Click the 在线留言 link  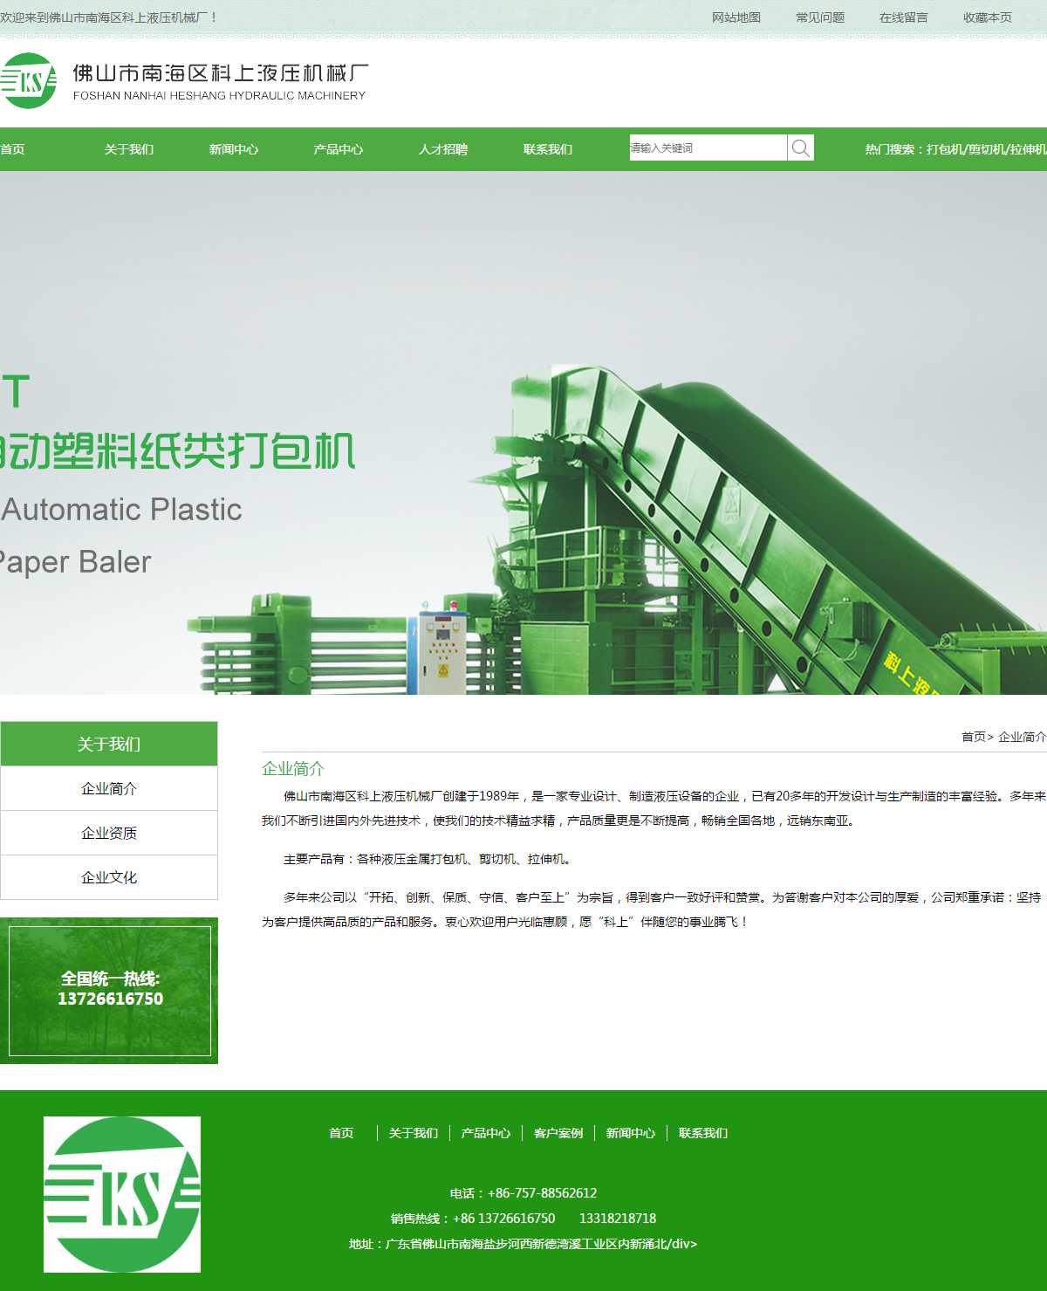(904, 17)
